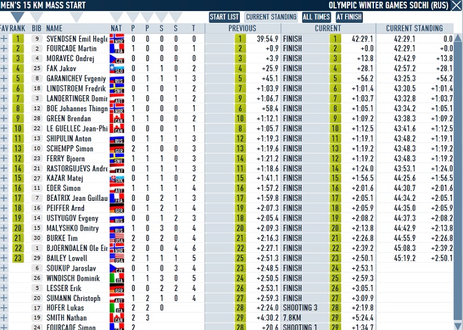Click Slovenia flag beside FAK Jakov
Screen dimensions: 463x330
pyautogui.click(x=117, y=69)
